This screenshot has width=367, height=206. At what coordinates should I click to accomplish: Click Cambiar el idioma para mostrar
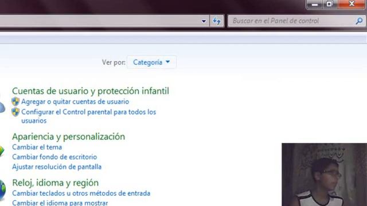pos(60,203)
